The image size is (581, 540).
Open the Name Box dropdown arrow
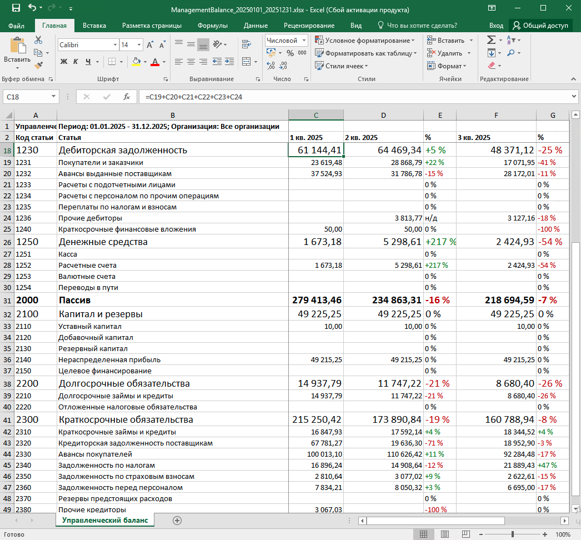(x=53, y=97)
